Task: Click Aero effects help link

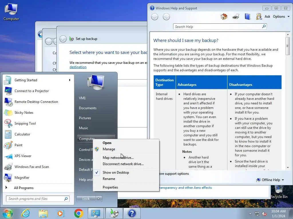Action: (x=185, y=188)
